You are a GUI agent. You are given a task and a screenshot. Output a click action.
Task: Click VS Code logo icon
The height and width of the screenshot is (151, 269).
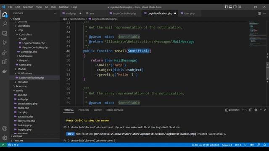[4, 7]
